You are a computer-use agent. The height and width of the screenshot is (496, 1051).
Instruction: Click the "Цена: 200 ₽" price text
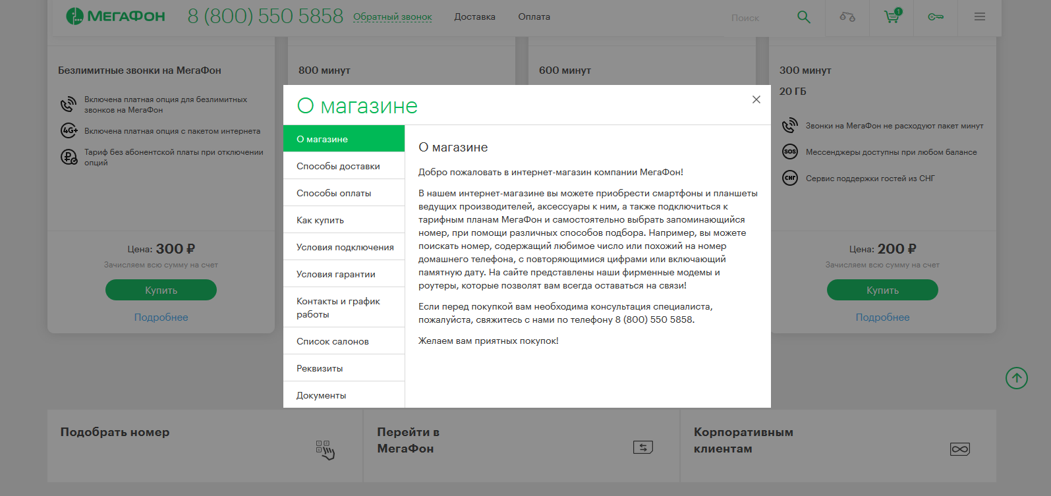coord(882,249)
